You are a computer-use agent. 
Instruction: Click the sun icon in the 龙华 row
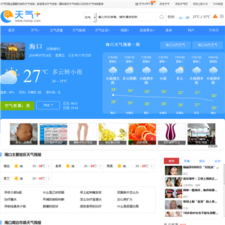[67, 166]
